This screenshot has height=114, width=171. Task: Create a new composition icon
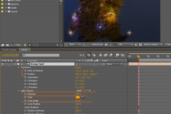[13, 45]
